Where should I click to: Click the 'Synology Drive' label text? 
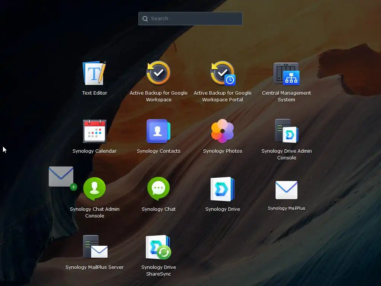222,209
